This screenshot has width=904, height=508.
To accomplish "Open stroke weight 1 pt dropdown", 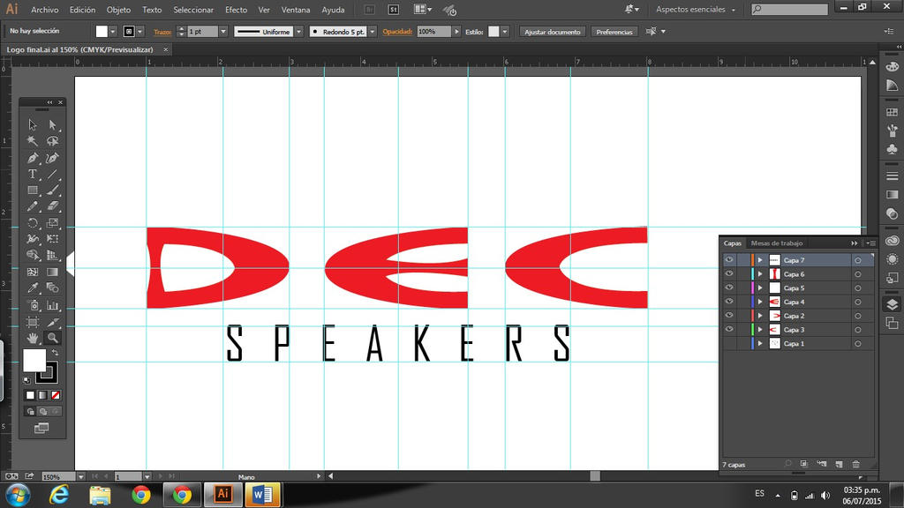I will 223,32.
